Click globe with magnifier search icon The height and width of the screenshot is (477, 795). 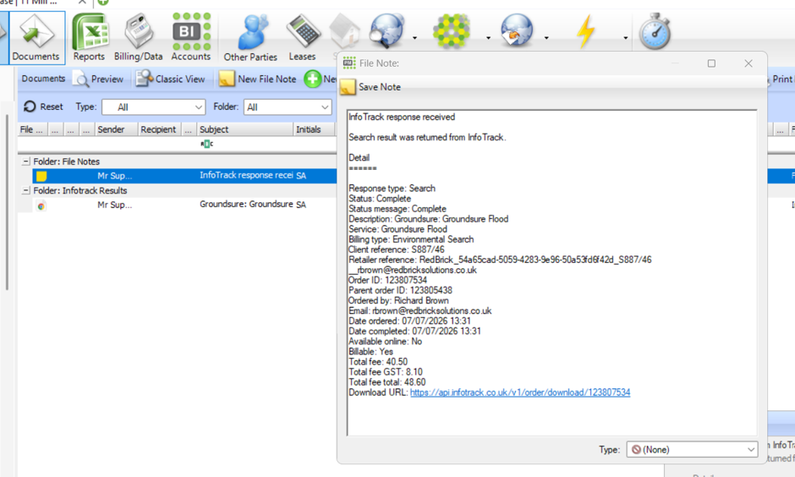[387, 31]
